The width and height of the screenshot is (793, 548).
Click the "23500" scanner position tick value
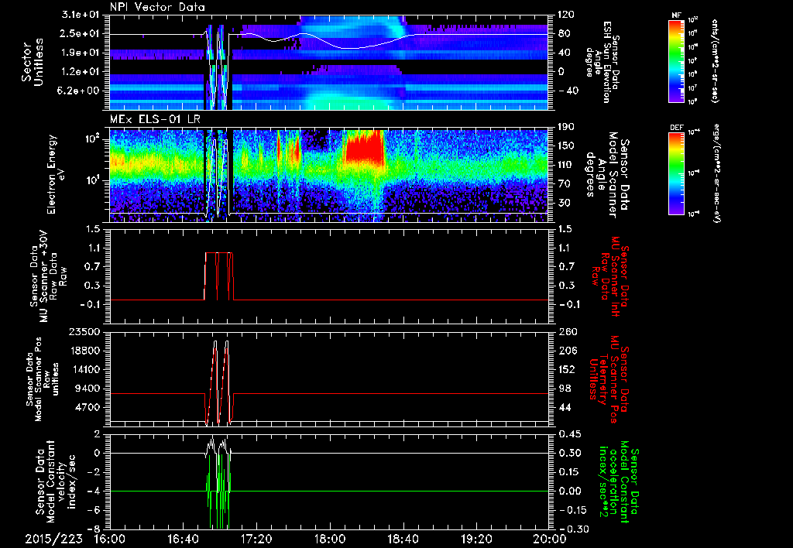coord(84,332)
